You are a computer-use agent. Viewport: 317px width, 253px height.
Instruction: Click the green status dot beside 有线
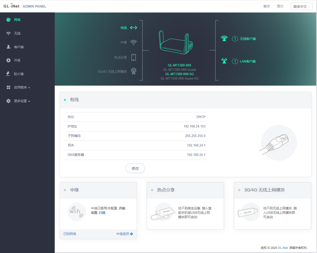click(x=65, y=100)
